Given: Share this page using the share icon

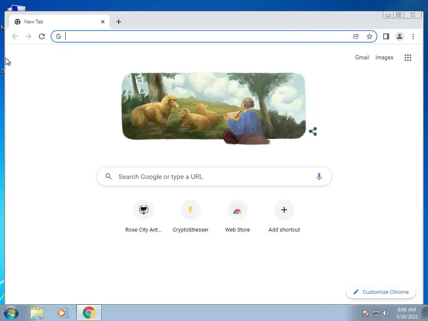Looking at the screenshot, I should 356,36.
